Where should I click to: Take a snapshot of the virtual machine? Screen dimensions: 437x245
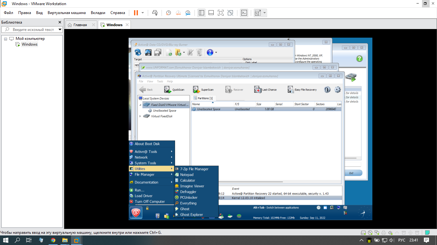(x=168, y=13)
